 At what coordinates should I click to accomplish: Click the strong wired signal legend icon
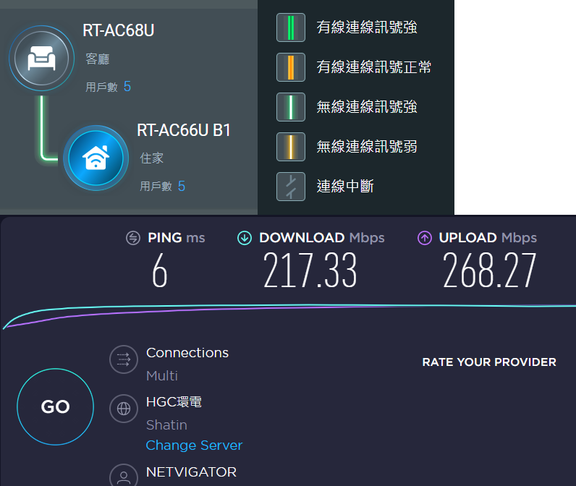point(291,27)
